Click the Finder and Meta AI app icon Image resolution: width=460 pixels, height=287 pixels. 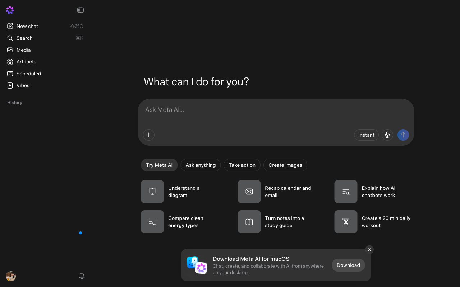click(x=197, y=265)
